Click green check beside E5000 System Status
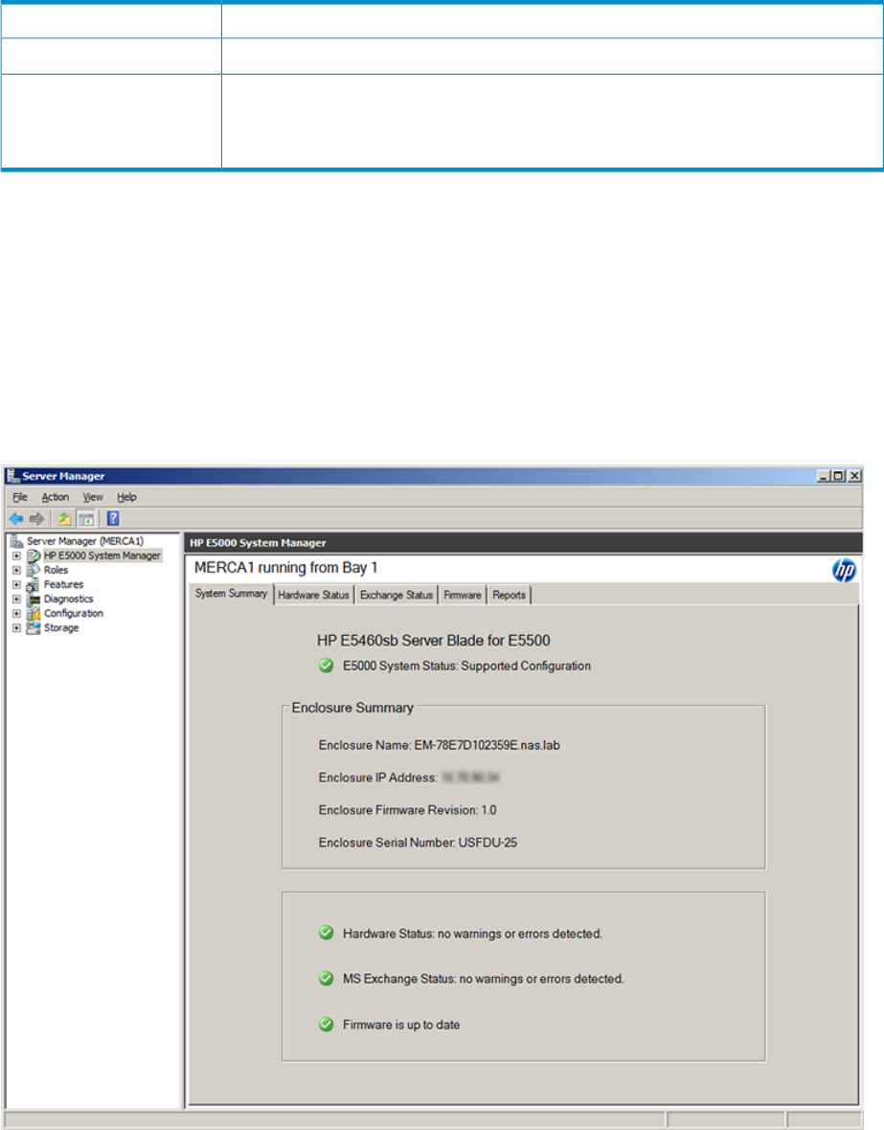Screen dimensions: 884x1130 click(x=326, y=666)
